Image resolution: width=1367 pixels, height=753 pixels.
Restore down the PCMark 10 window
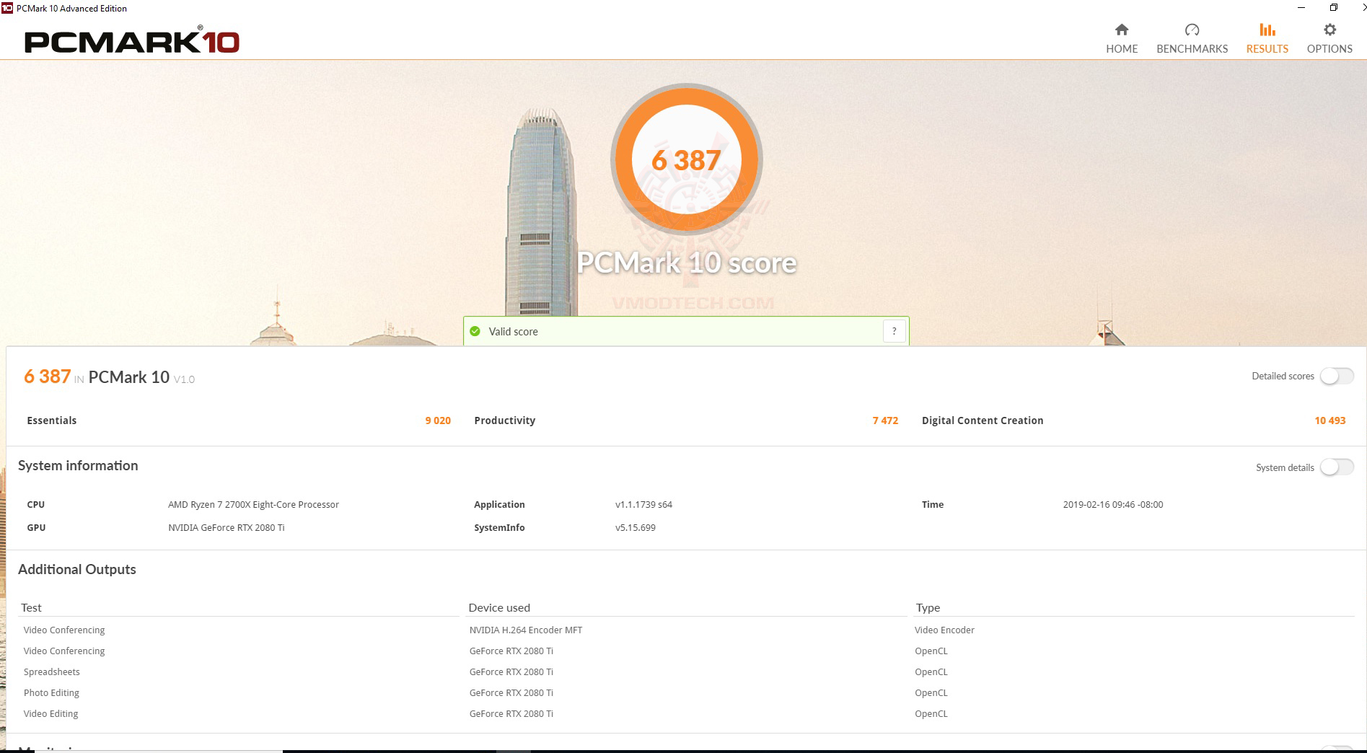point(1334,8)
